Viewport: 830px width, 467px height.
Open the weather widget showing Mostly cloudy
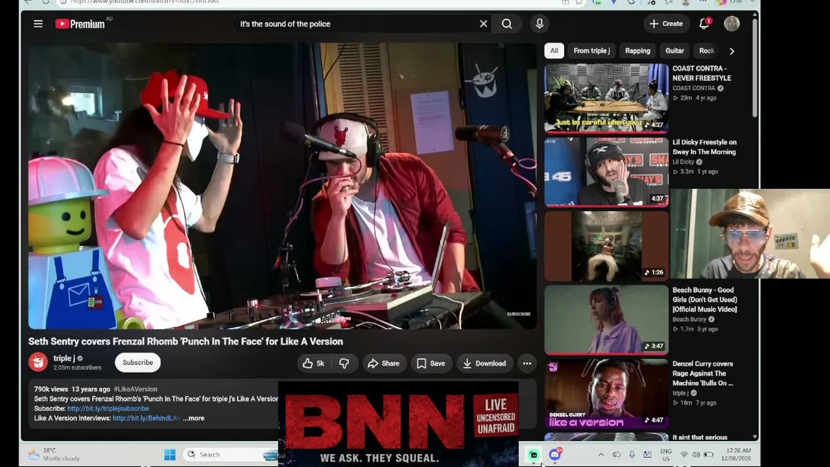pos(53,454)
